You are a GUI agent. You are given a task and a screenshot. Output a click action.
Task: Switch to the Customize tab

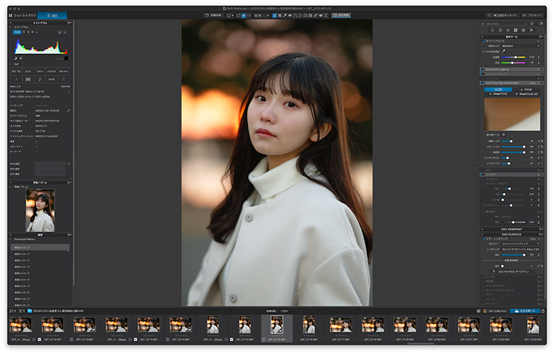click(53, 15)
